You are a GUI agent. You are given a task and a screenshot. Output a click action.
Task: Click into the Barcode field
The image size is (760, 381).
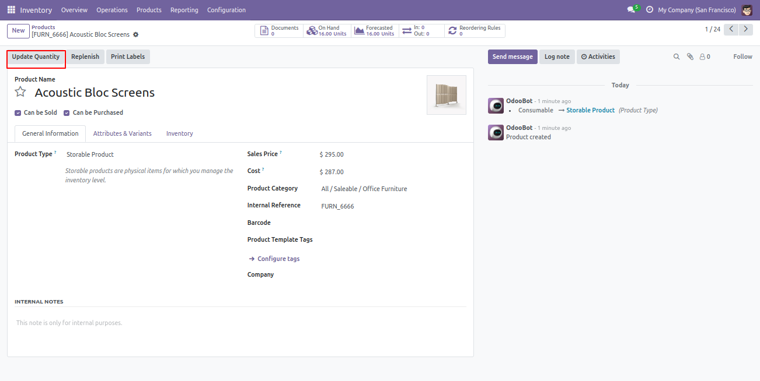pos(393,223)
